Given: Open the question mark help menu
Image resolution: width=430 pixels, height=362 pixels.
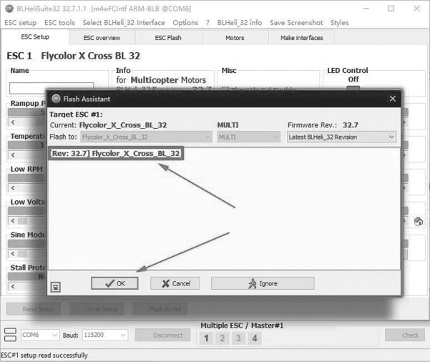Looking at the screenshot, I should (x=207, y=22).
